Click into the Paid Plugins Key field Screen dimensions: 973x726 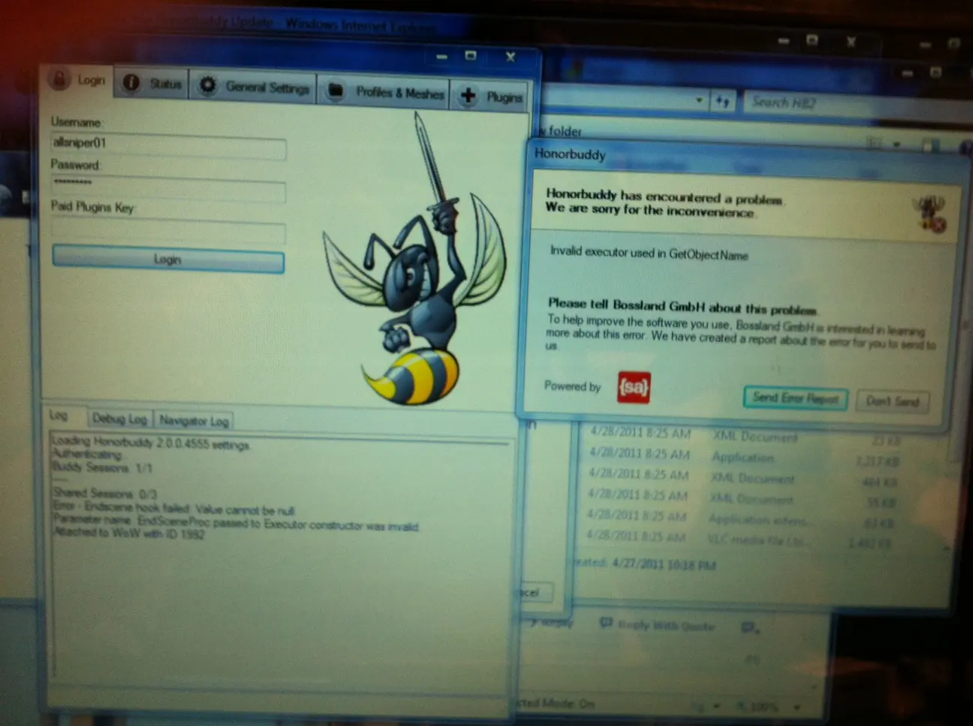168,232
